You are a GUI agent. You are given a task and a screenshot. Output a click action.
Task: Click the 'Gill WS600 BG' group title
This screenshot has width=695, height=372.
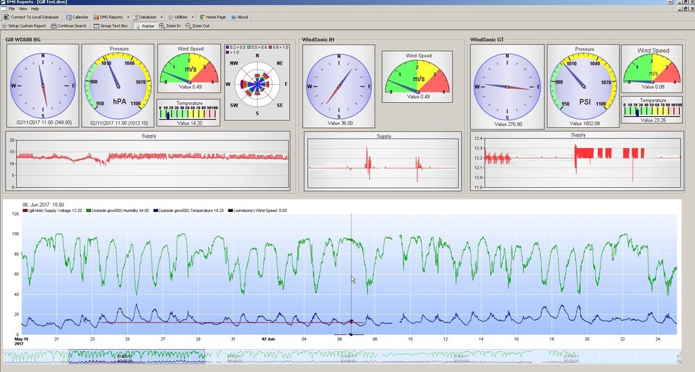(23, 40)
